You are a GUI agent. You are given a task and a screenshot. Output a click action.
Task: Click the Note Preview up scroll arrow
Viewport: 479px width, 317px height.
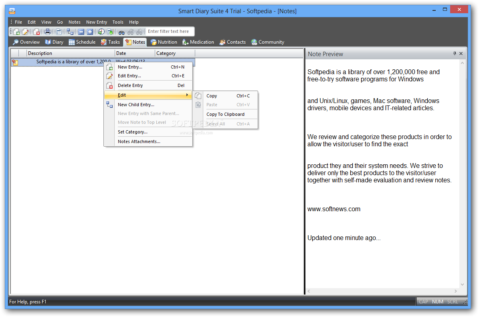[x=462, y=63]
